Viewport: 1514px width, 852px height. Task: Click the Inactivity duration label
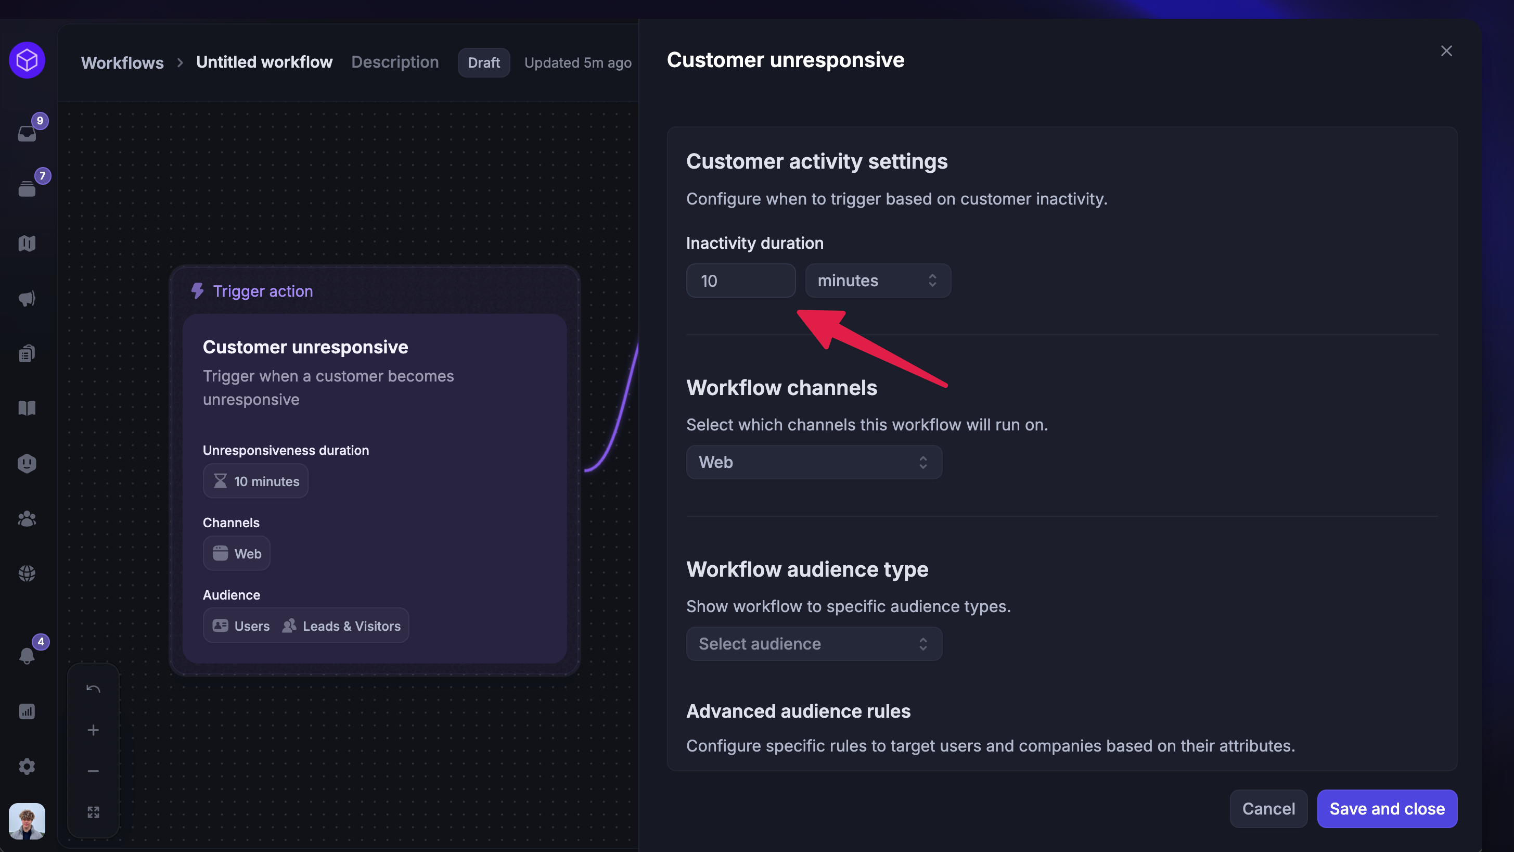point(754,243)
